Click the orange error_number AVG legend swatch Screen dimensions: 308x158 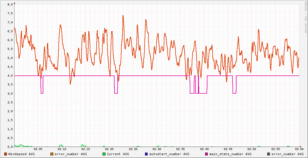52,154
